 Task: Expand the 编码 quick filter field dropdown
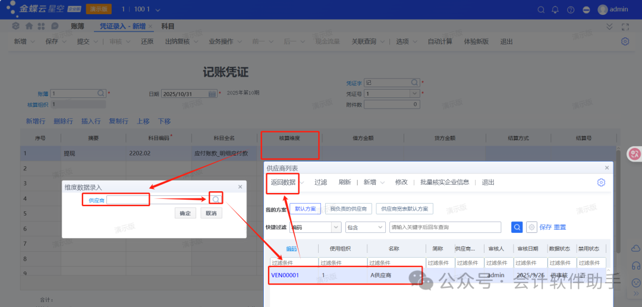(335, 227)
